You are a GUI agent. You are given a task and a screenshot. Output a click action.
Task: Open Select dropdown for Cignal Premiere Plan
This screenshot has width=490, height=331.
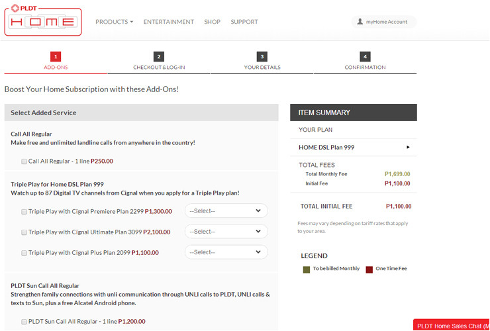[x=226, y=211]
